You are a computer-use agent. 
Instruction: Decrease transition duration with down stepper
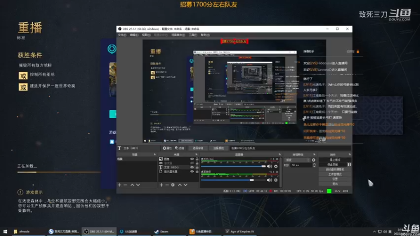[x=314, y=166]
